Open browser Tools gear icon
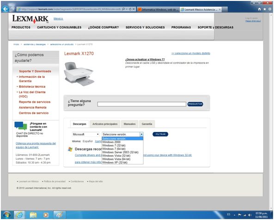Screen dimensions: 274x220 click(270, 9)
